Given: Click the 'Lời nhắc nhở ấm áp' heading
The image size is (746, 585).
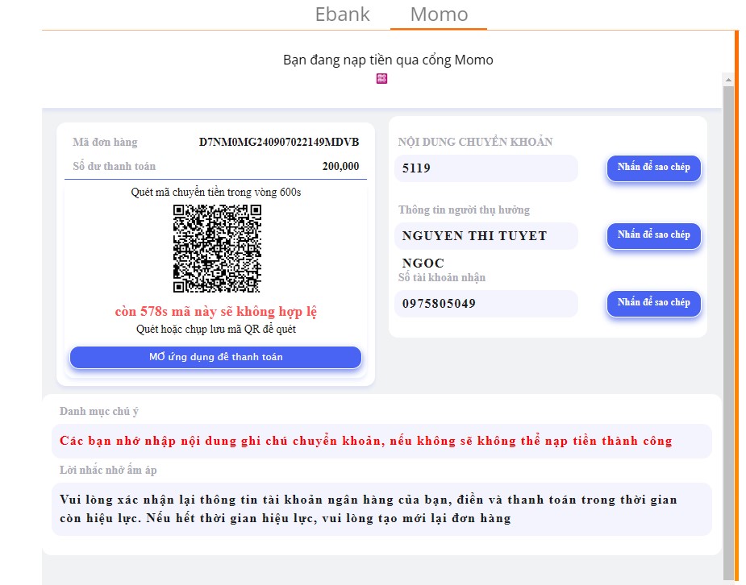Looking at the screenshot, I should pos(108,470).
